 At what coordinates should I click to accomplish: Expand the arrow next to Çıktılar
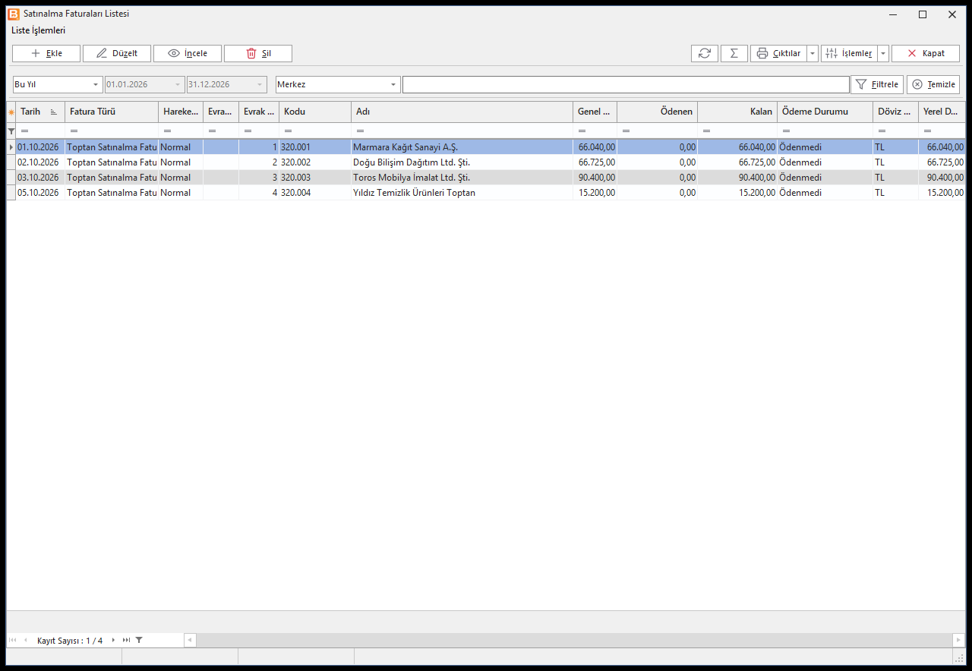pyautogui.click(x=813, y=53)
